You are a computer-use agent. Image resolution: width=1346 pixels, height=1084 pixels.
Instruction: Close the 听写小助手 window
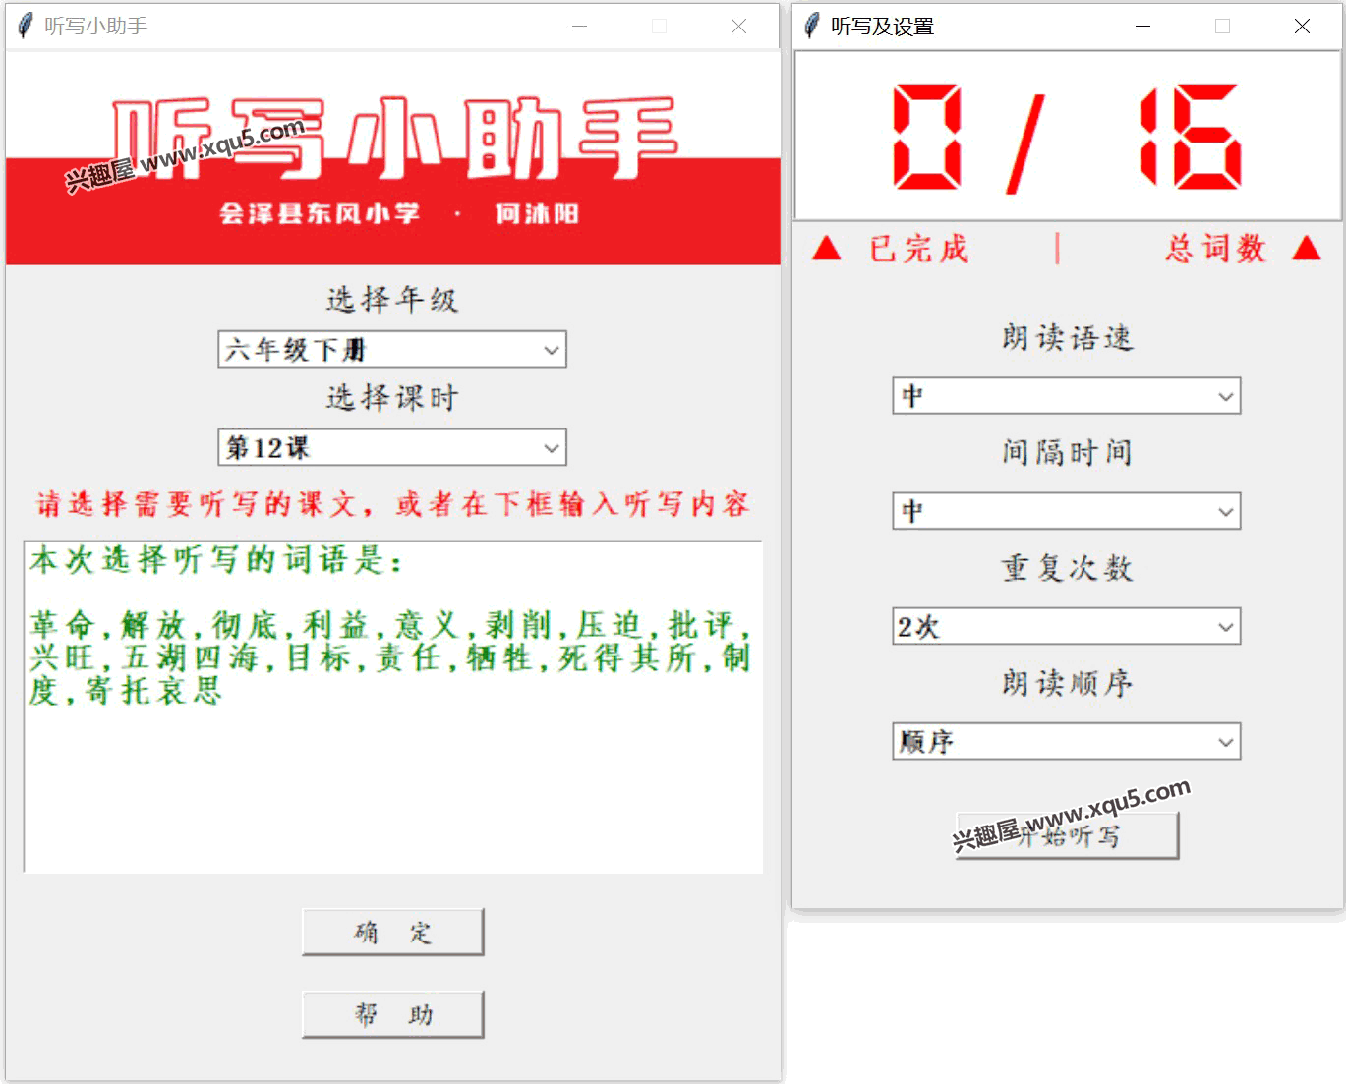[738, 26]
